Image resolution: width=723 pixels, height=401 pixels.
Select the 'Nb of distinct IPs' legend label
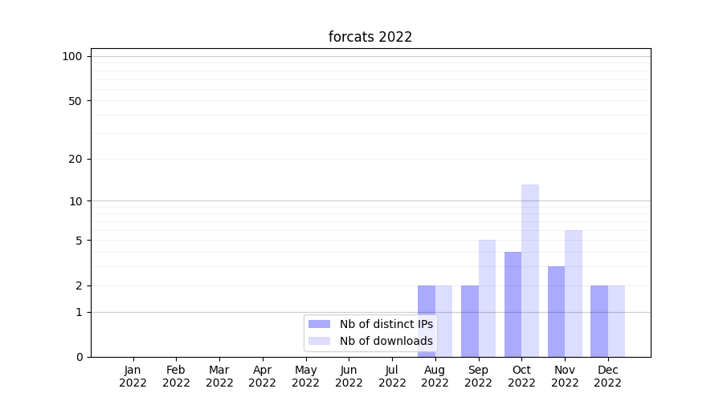386,324
